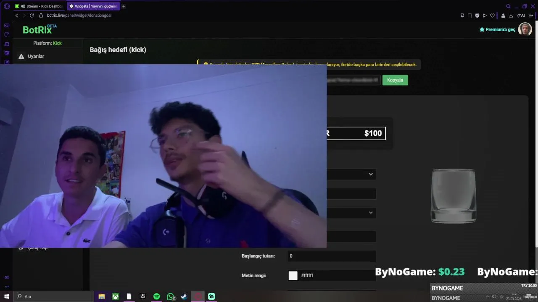The image size is (538, 302).
Task: Open the third Opera sidebar icon below the speedometer
Action: [x=7, y=44]
